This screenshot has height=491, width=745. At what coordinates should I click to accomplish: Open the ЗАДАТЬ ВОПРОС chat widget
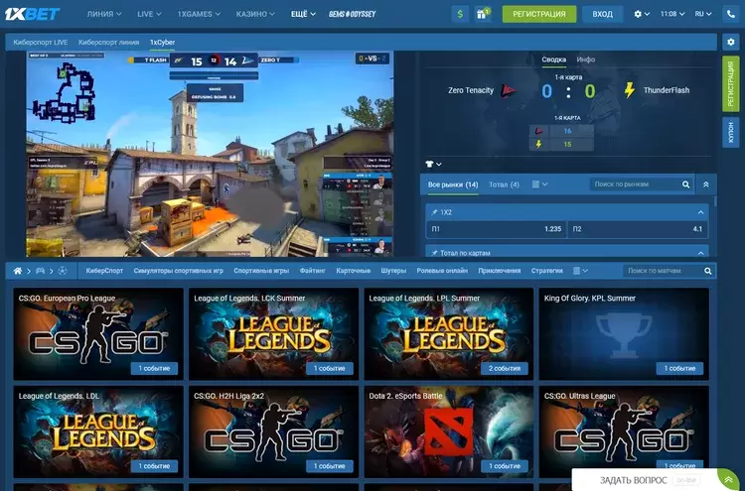pyautogui.click(x=655, y=480)
